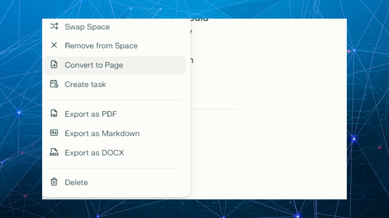
Task: Click the X icon beside Remove from Space
Action: [54, 46]
